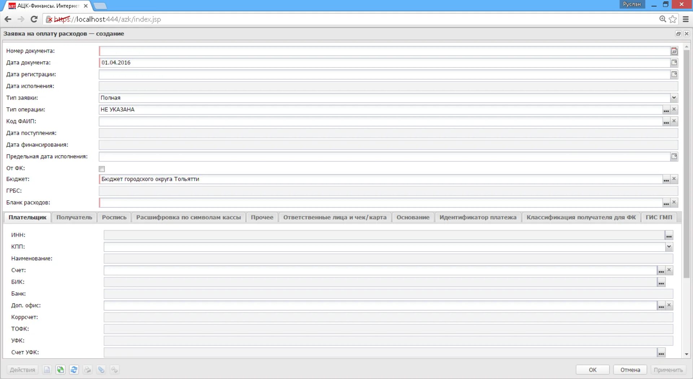Click the printer icon in footer

[x=87, y=370]
